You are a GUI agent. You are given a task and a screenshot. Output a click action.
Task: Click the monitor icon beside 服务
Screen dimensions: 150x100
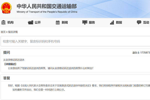point(85,22)
